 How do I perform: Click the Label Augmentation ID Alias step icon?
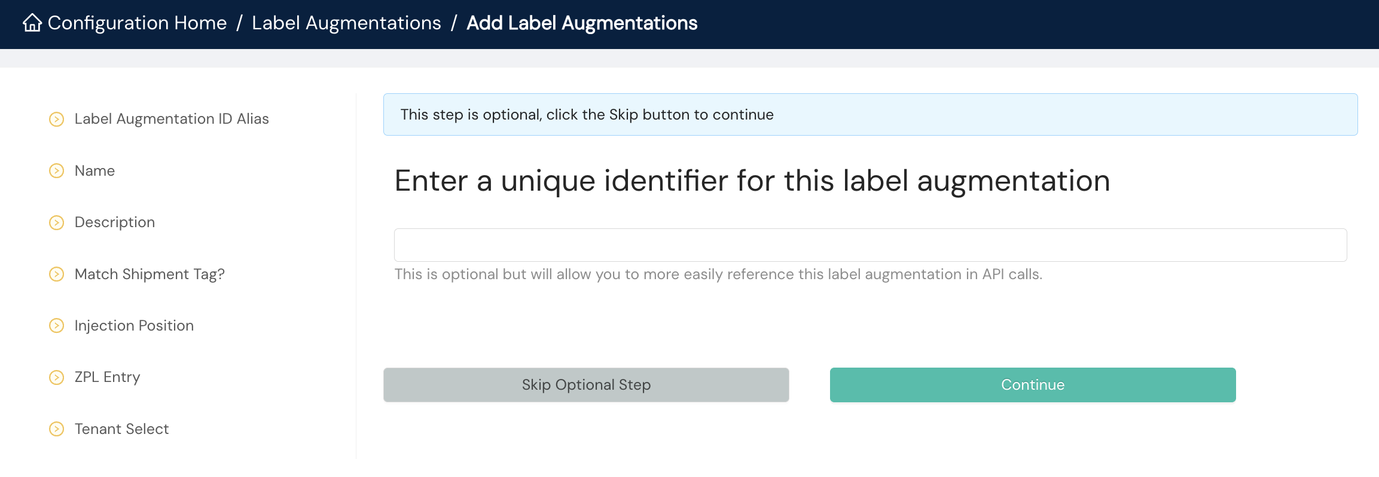pos(56,119)
